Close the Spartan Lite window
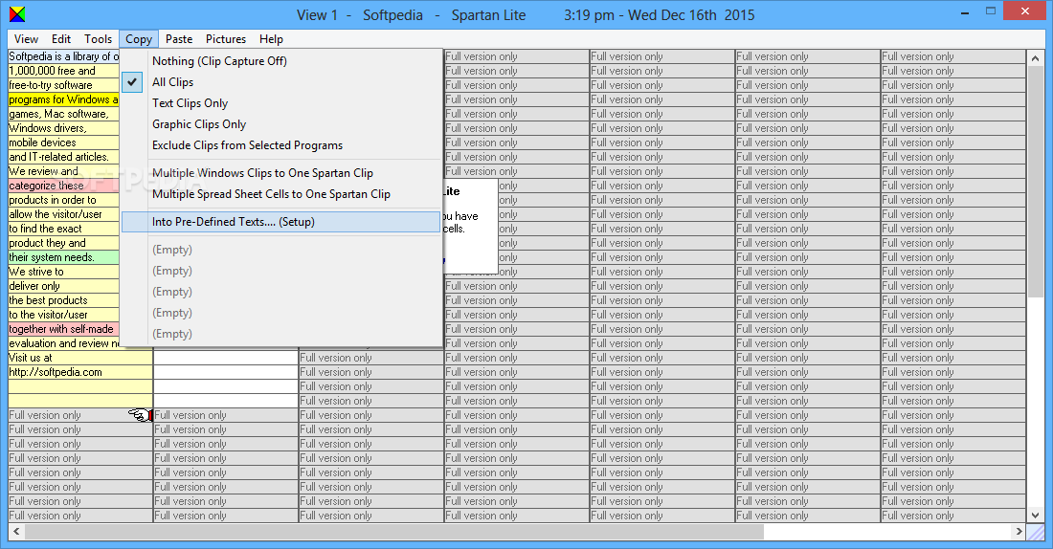 (x=1025, y=11)
